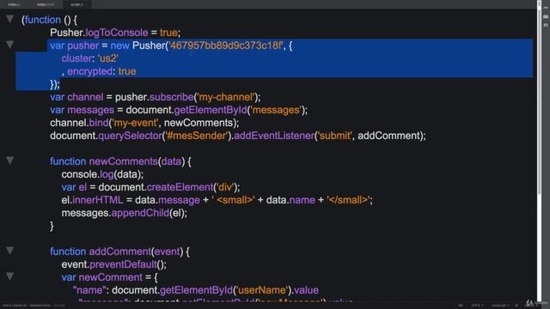The width and height of the screenshot is (550, 309).
Task: Click 'data.name' in innerHTML line
Action: click(290, 200)
